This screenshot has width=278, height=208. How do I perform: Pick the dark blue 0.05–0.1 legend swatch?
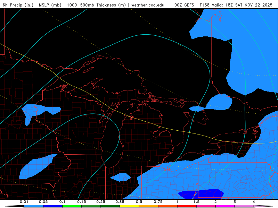(x=53, y=206)
